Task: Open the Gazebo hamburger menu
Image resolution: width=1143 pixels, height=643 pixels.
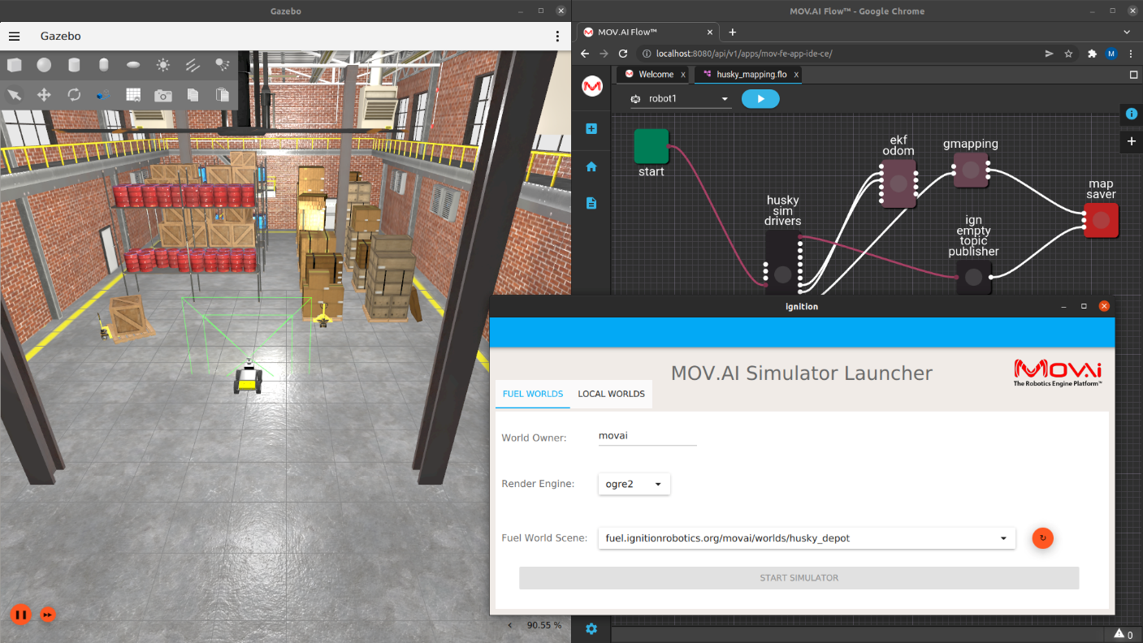Action: pos(14,37)
